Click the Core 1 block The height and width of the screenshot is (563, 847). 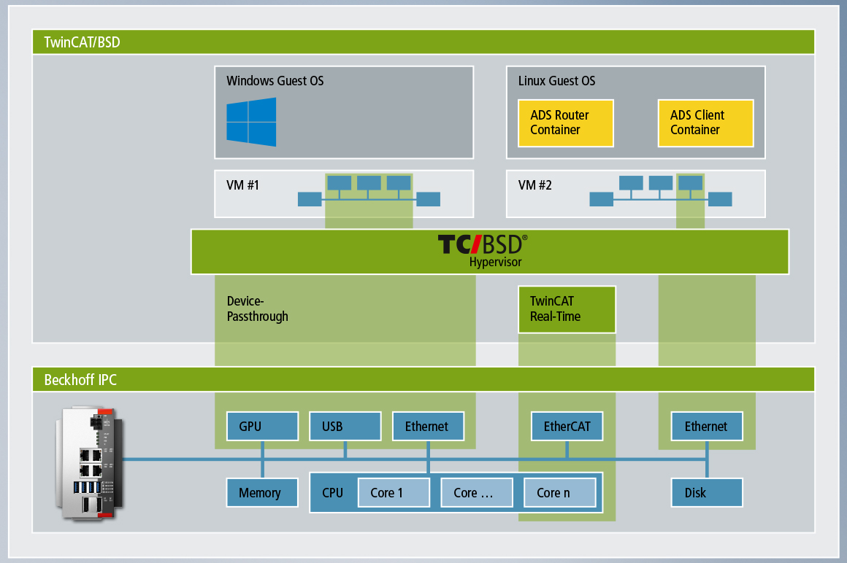click(x=394, y=493)
